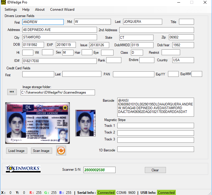Focus the First name field with ANDREW
This screenshot has height=195, width=212.
coord(43,22)
